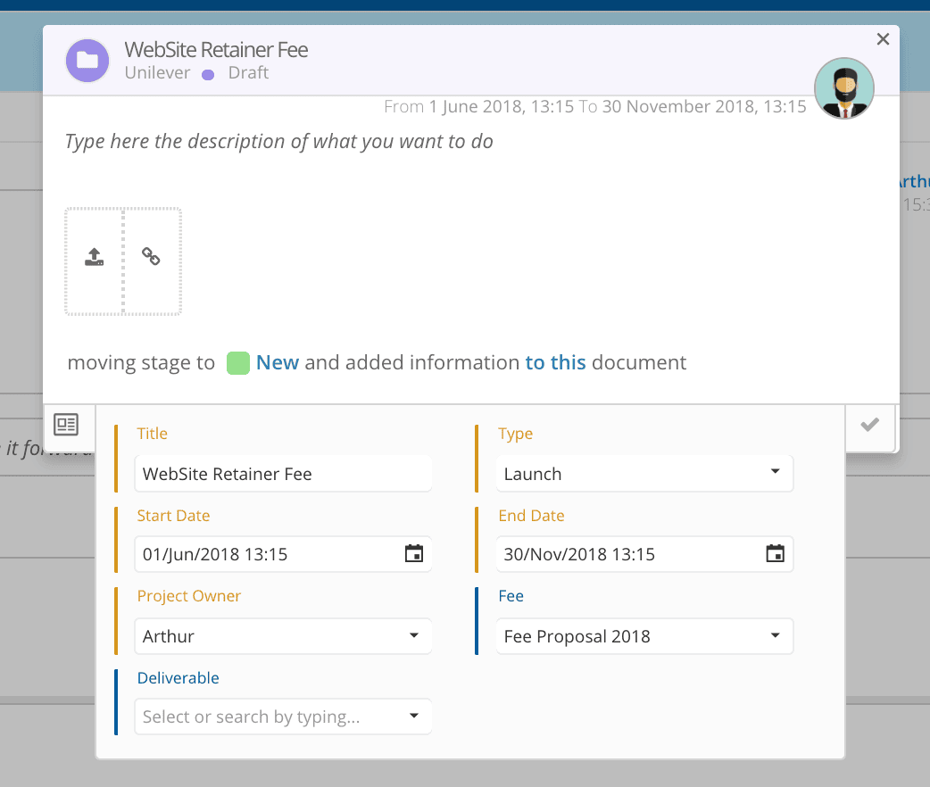Click the "to this" document link
The height and width of the screenshot is (787, 930).
555,363
